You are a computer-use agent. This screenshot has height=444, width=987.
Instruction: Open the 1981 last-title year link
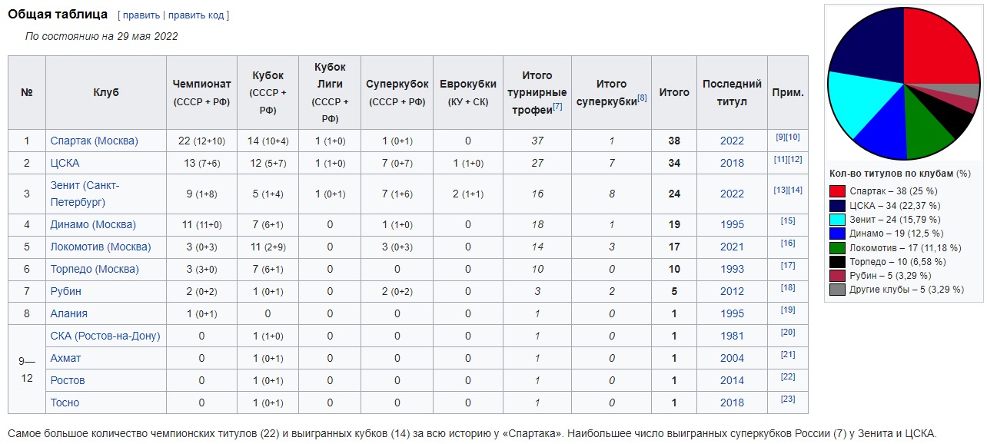coord(732,336)
